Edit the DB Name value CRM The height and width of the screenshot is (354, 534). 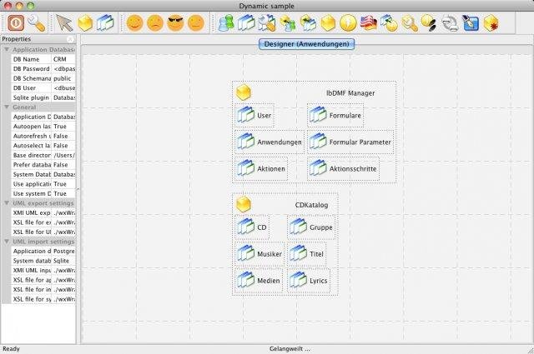[63, 59]
